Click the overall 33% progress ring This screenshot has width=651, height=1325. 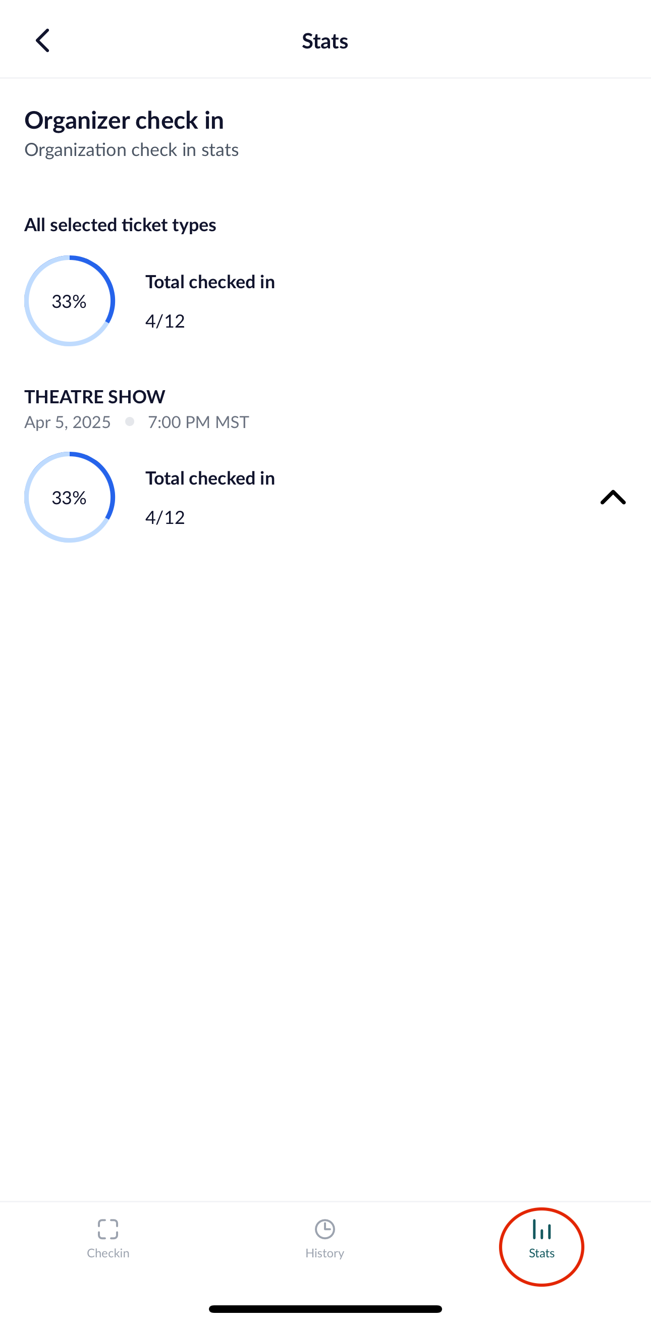point(70,301)
